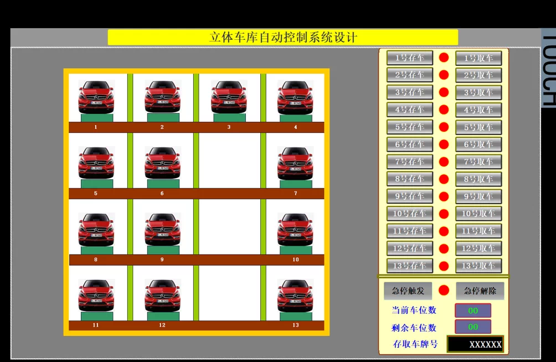The width and height of the screenshot is (556, 362).
Task: Click the red indicator beside 1号存车
Action: pyautogui.click(x=444, y=58)
